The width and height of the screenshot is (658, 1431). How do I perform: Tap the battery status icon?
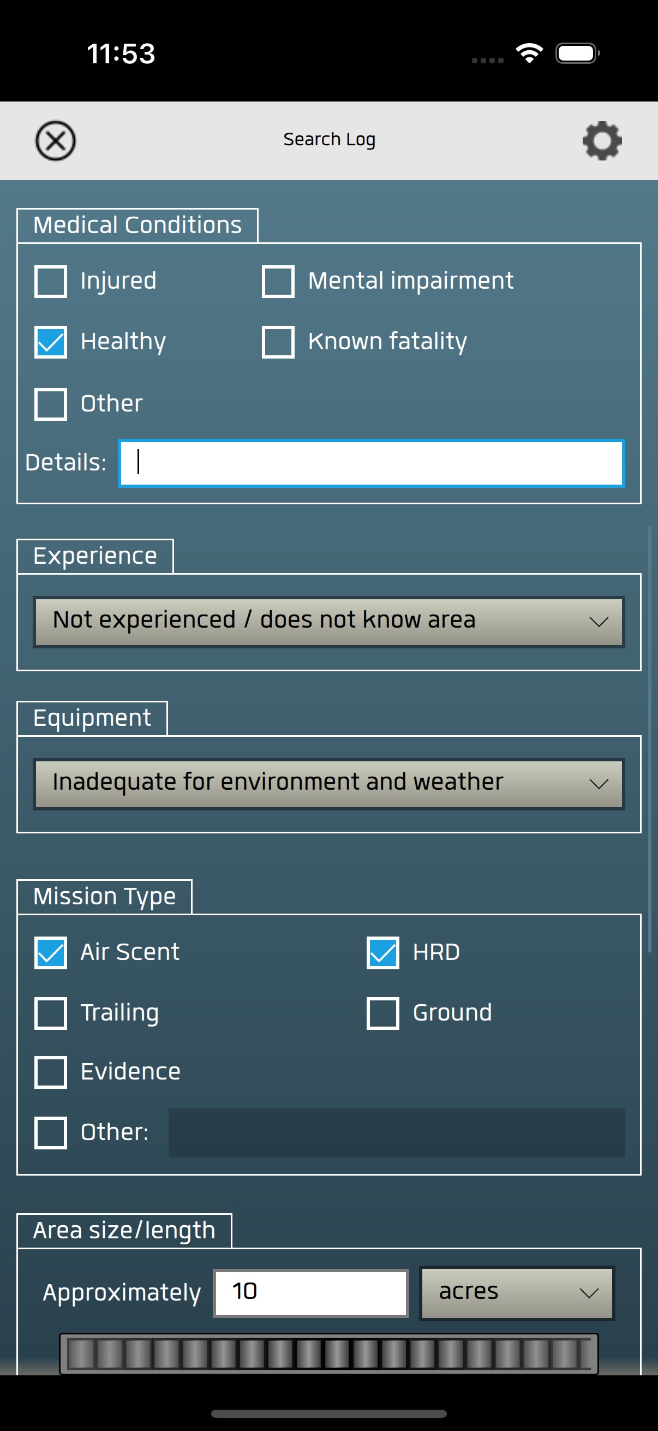pyautogui.click(x=577, y=53)
